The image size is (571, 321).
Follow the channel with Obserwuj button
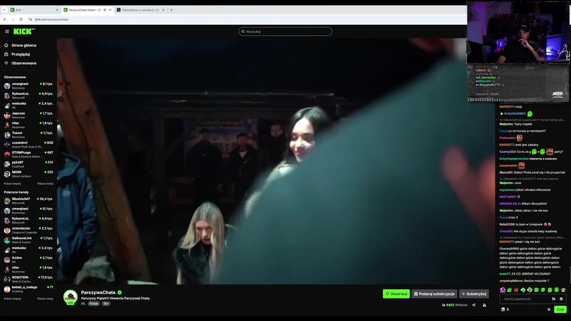[x=396, y=294]
